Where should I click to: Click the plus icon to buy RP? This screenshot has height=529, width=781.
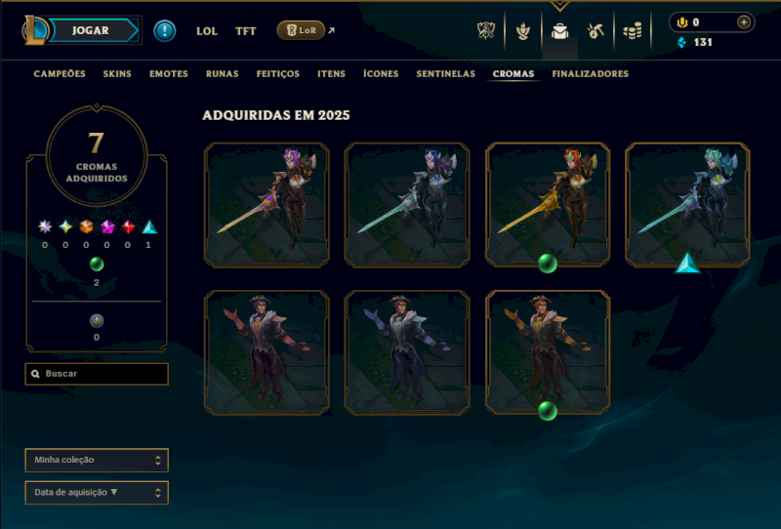(x=744, y=21)
